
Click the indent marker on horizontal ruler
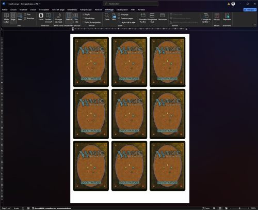click(x=73, y=29)
